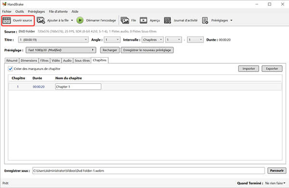
Task: Expand the Ajouter à la file arrow
Action: coord(72,20)
